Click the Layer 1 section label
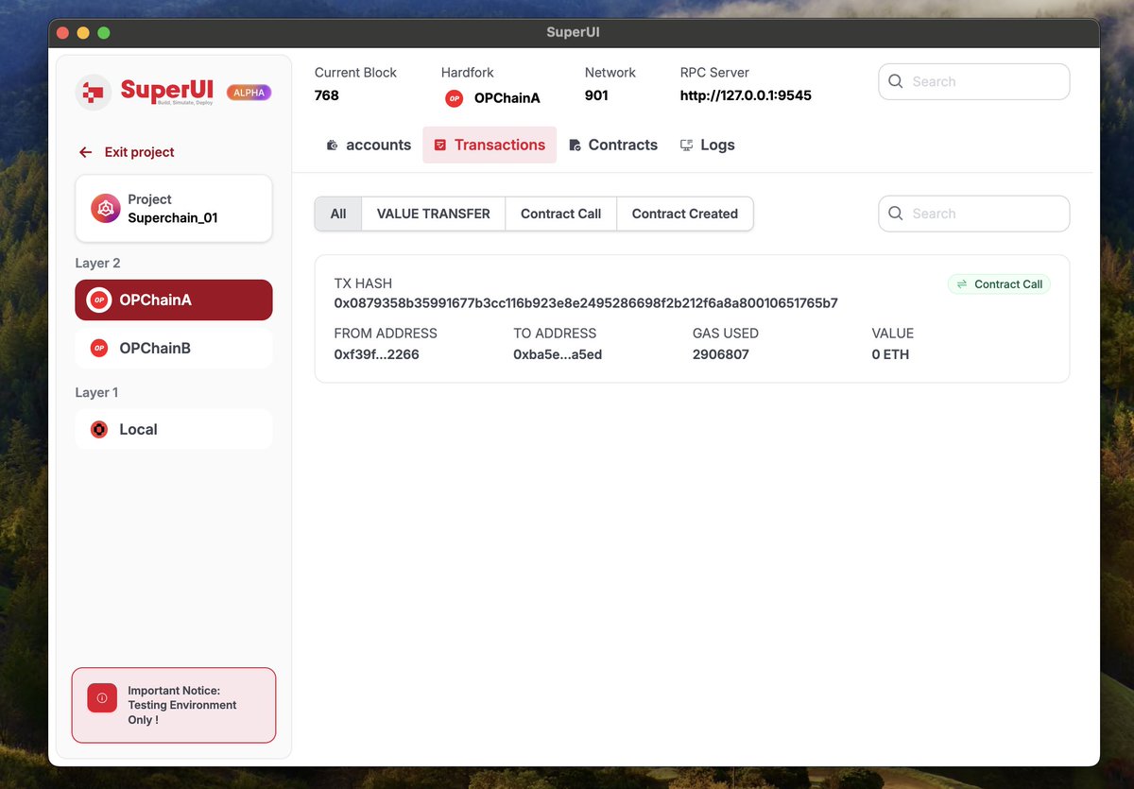Viewport: 1134px width, 789px height. pos(96,393)
